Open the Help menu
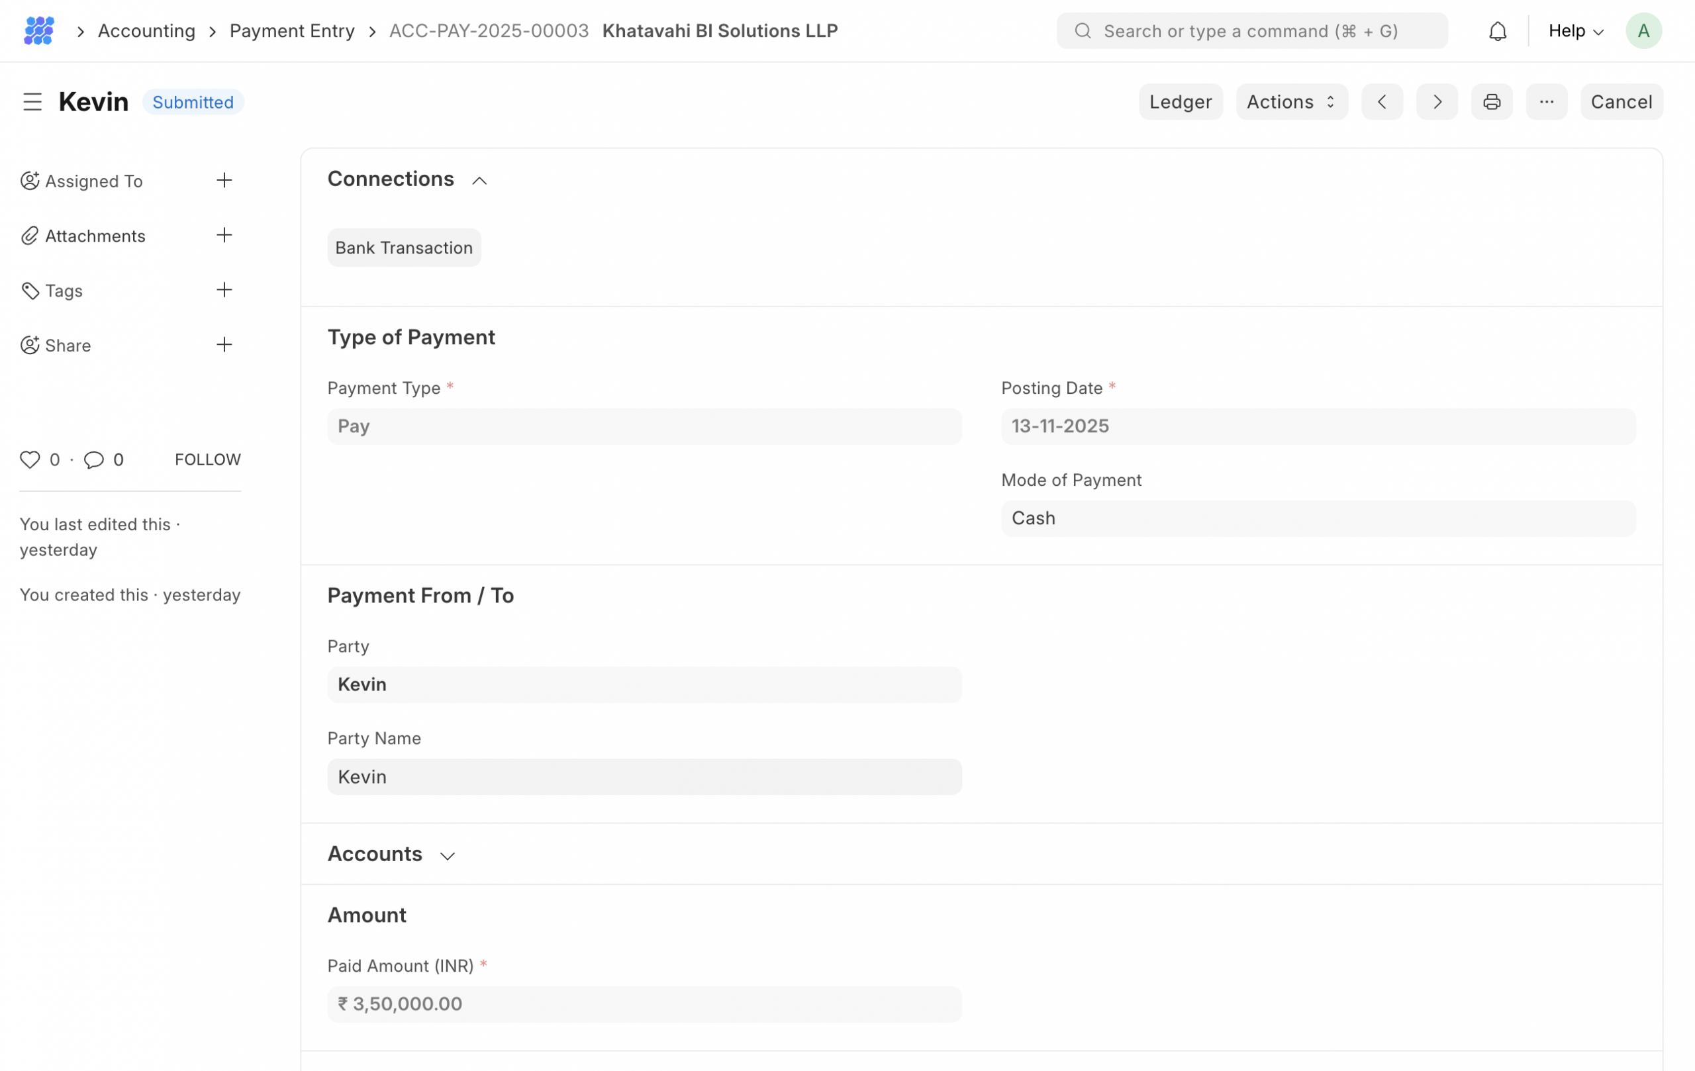The width and height of the screenshot is (1695, 1071). [x=1575, y=31]
